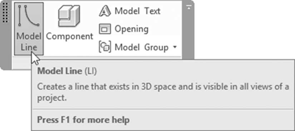The width and height of the screenshot is (295, 131).
Task: Click the 'Component' text label
Action: click(70, 36)
